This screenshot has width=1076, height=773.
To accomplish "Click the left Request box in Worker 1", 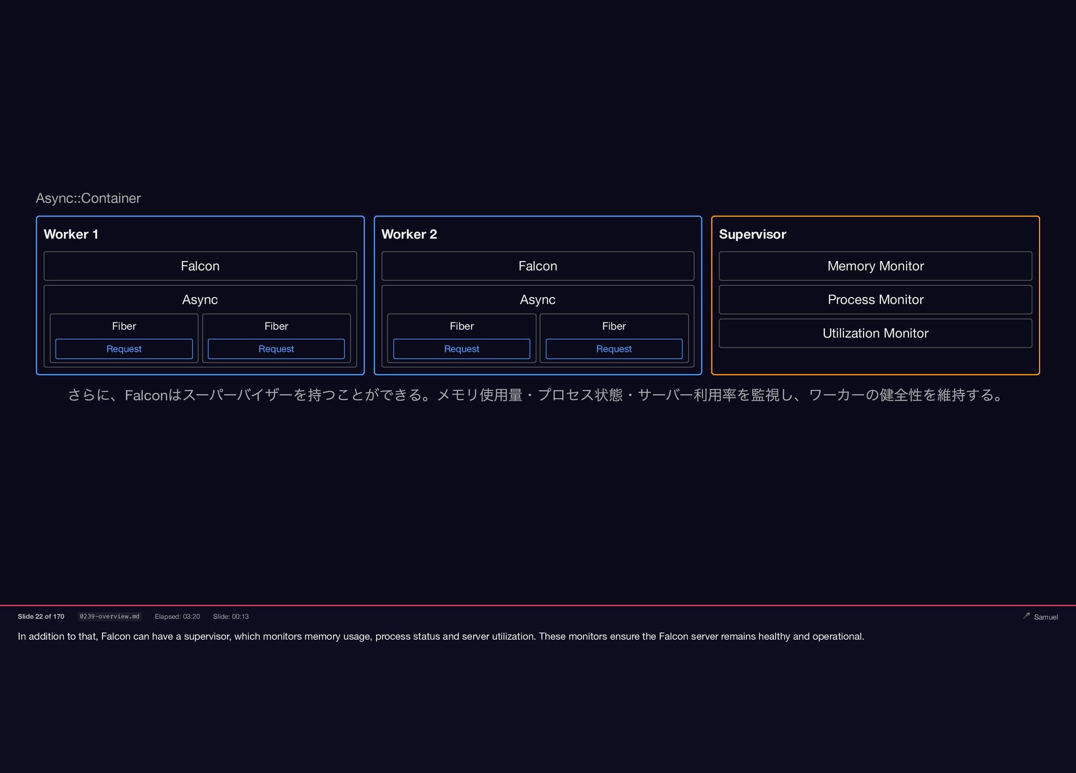I will coord(124,349).
